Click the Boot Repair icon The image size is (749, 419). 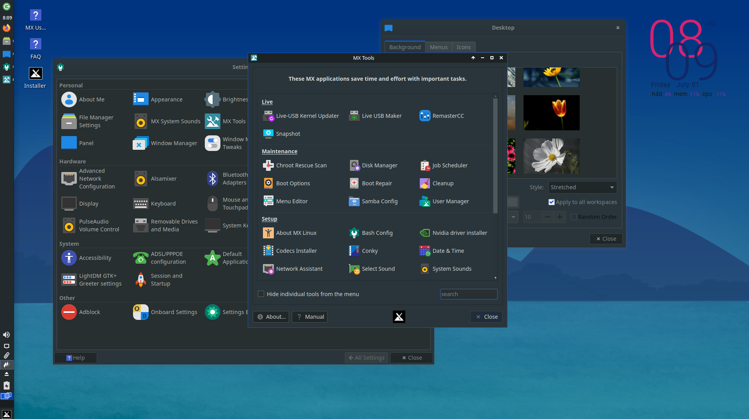[354, 183]
